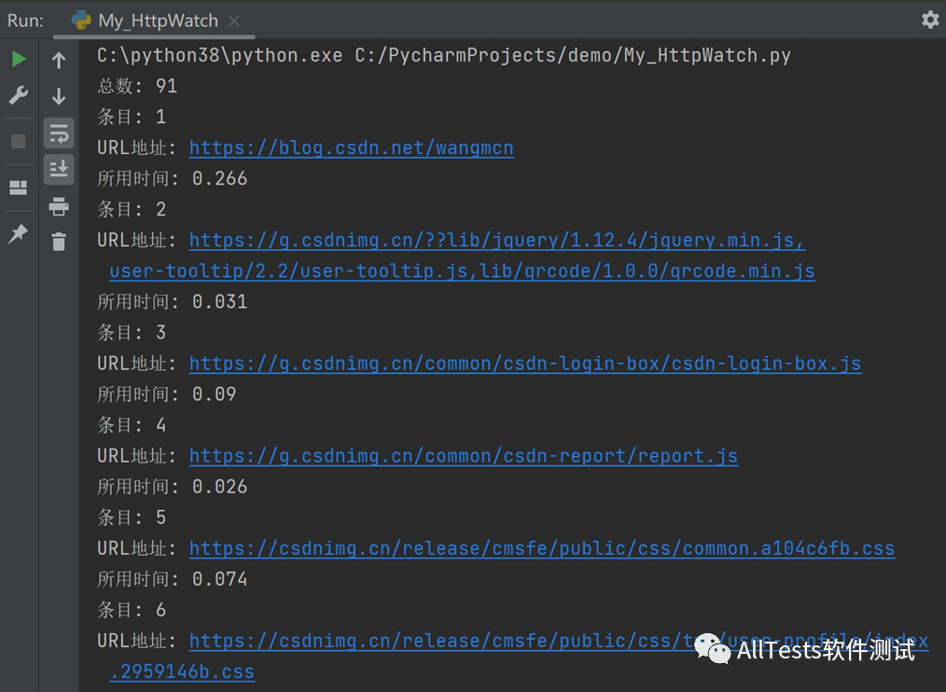Click the '总数: 91' output line
Image resolution: width=946 pixels, height=692 pixels.
137,86
